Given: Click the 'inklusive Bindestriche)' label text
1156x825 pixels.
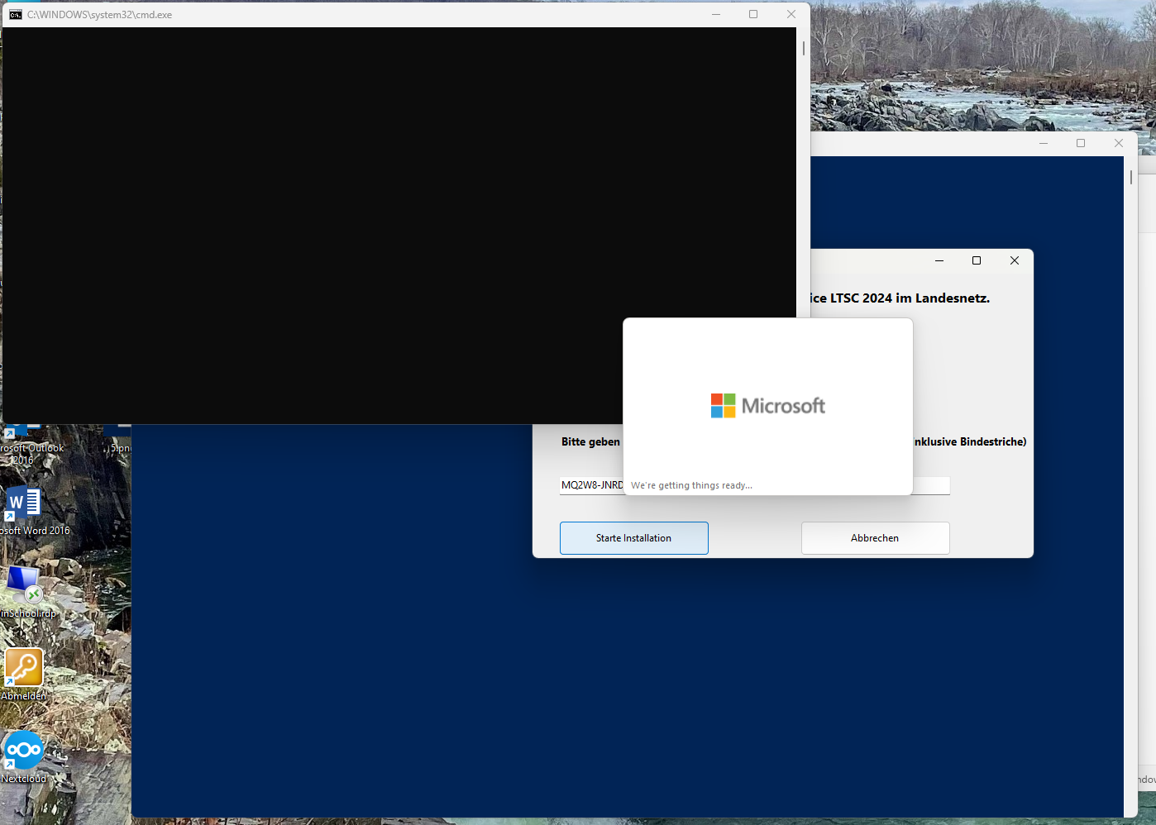Looking at the screenshot, I should 970,442.
